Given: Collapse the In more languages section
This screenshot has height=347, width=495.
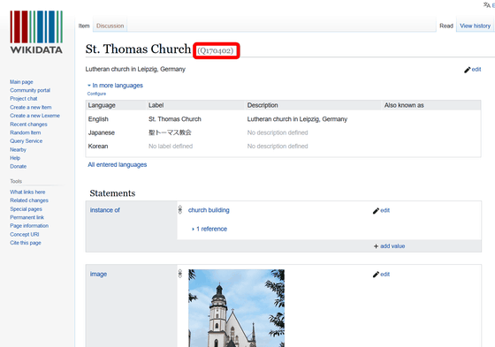Looking at the screenshot, I should (x=115, y=86).
